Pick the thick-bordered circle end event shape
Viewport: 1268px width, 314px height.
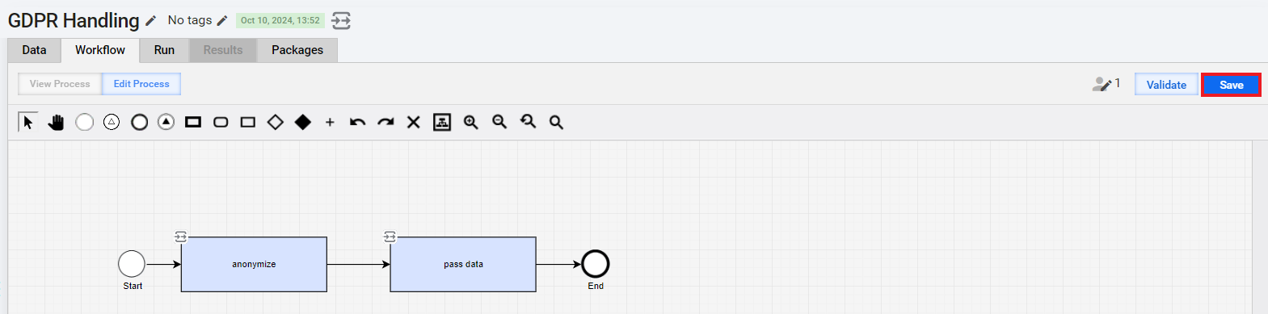point(139,122)
